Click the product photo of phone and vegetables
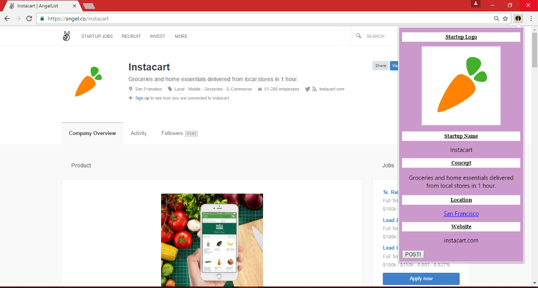The width and height of the screenshot is (538, 288). (212, 240)
